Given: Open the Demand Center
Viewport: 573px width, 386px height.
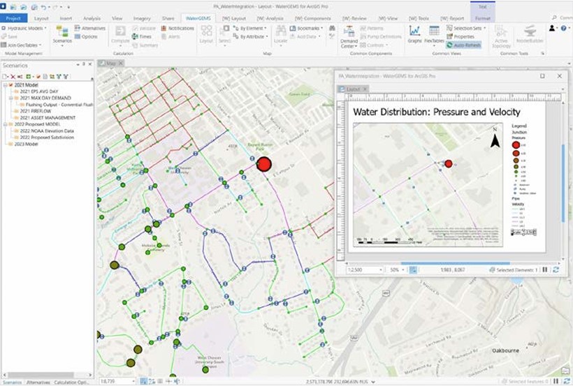Looking at the screenshot, I should point(349,37).
